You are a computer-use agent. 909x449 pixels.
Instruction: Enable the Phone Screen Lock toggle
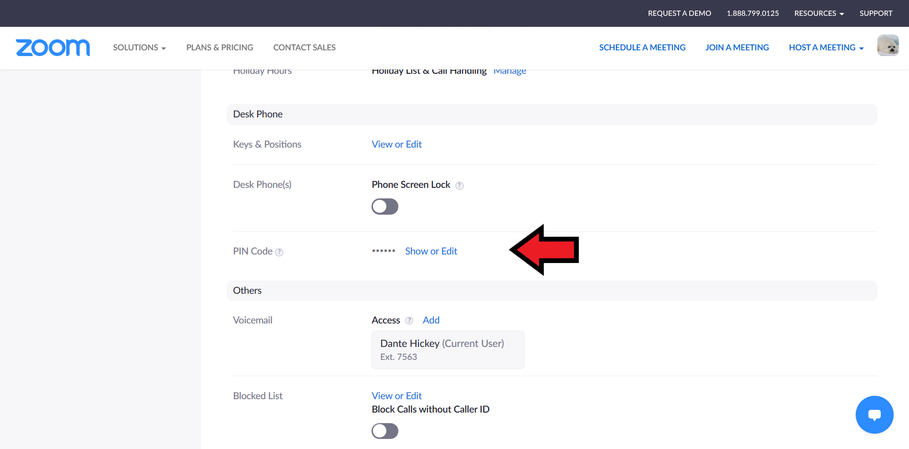pos(385,207)
